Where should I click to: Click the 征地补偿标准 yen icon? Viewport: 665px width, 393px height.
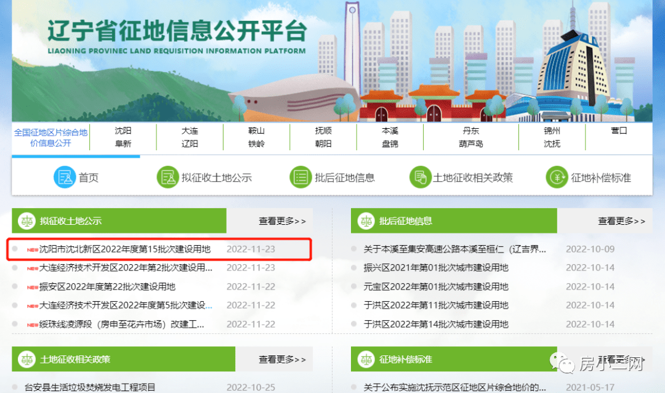coord(557,177)
